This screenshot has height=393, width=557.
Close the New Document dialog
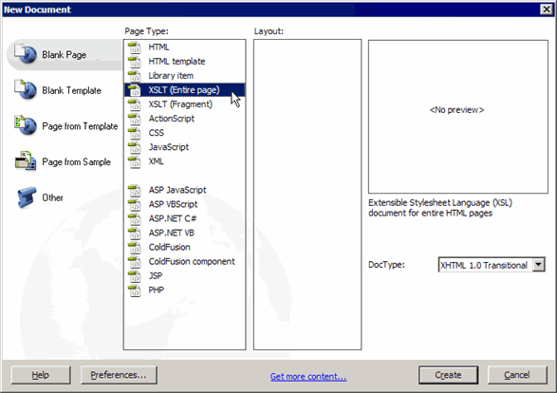547,9
